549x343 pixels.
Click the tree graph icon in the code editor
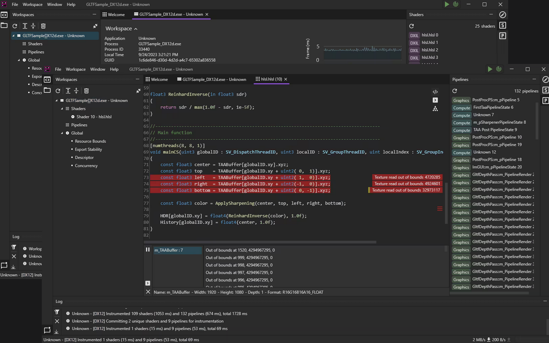435,109
